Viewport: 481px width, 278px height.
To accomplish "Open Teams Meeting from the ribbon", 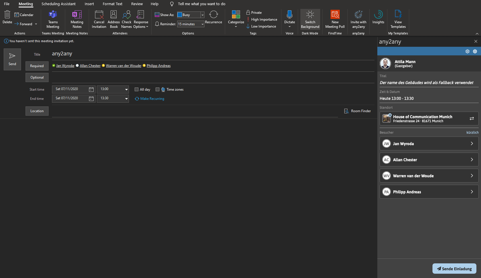I will click(53, 19).
